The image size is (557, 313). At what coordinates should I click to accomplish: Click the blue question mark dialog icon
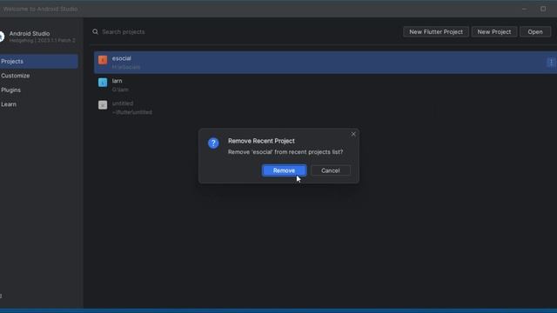coord(213,143)
